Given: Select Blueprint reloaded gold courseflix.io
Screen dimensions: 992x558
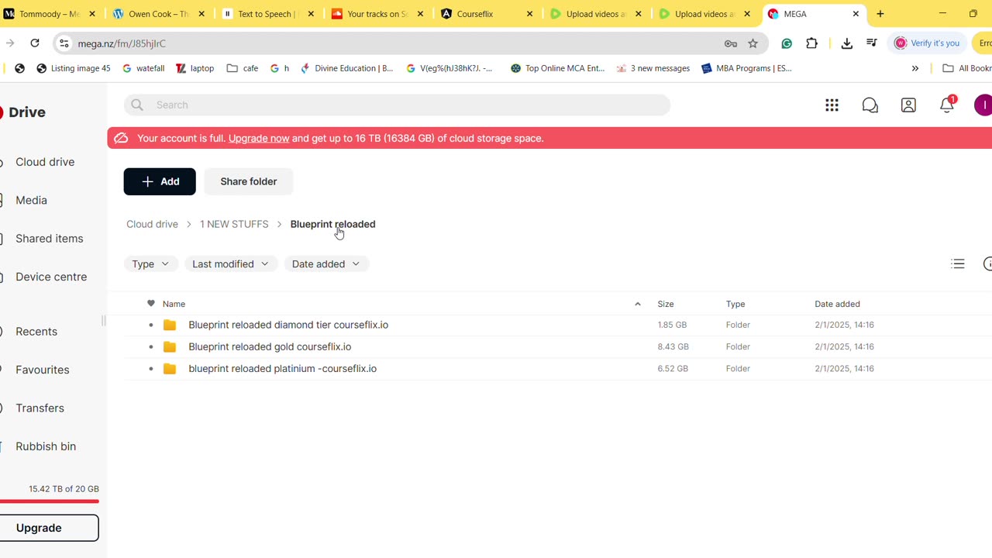Looking at the screenshot, I should (270, 347).
